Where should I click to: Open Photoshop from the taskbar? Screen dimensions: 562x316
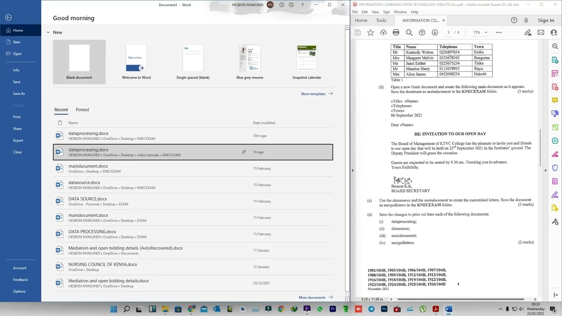pyautogui.click(x=384, y=309)
